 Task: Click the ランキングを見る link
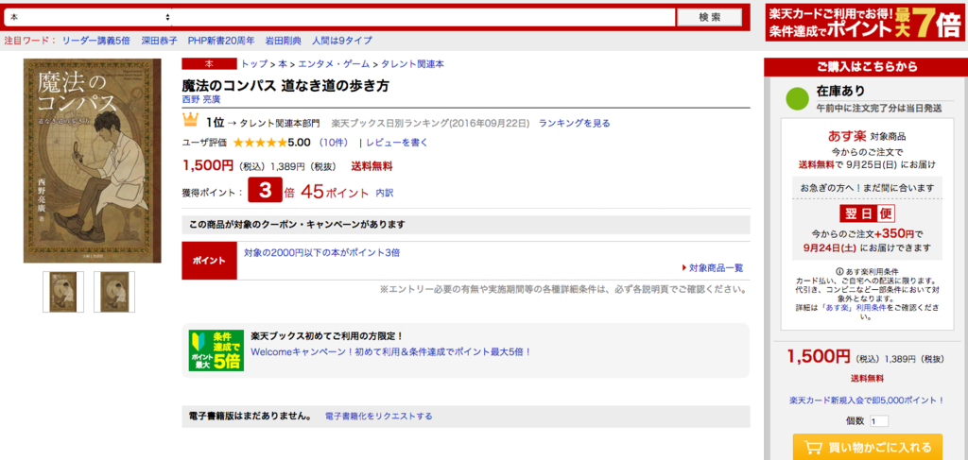(x=574, y=124)
